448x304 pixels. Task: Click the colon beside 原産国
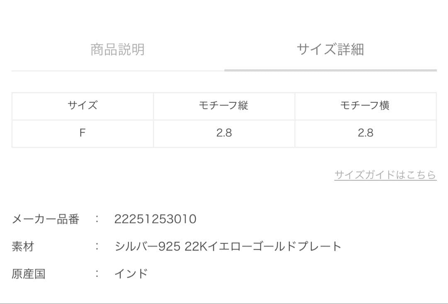pyautogui.click(x=97, y=274)
